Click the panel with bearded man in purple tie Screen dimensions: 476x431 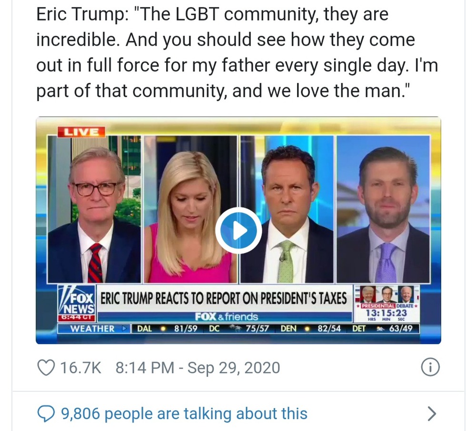point(383,209)
